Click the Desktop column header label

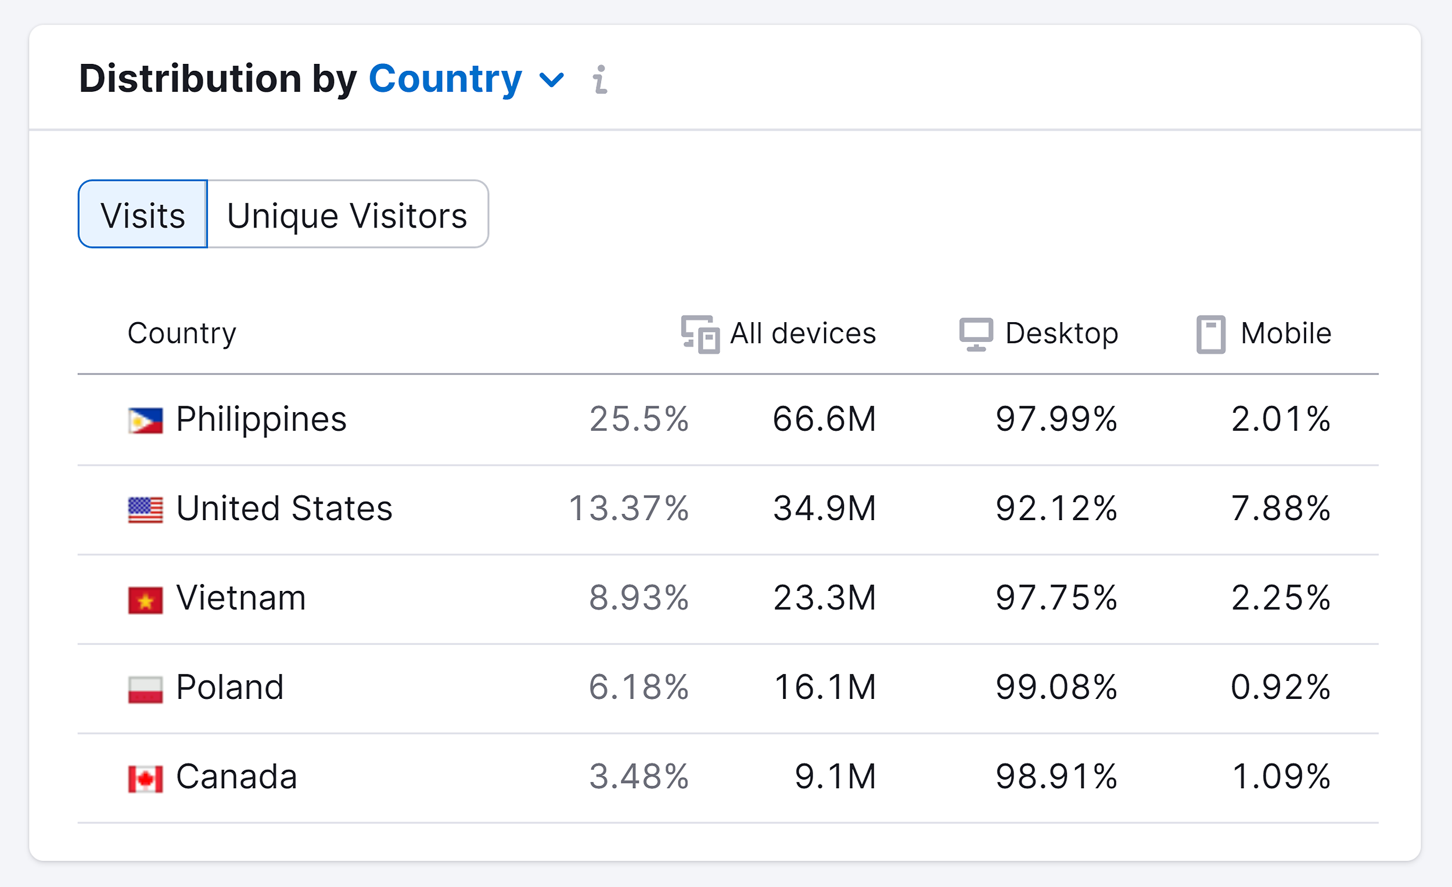(1062, 333)
